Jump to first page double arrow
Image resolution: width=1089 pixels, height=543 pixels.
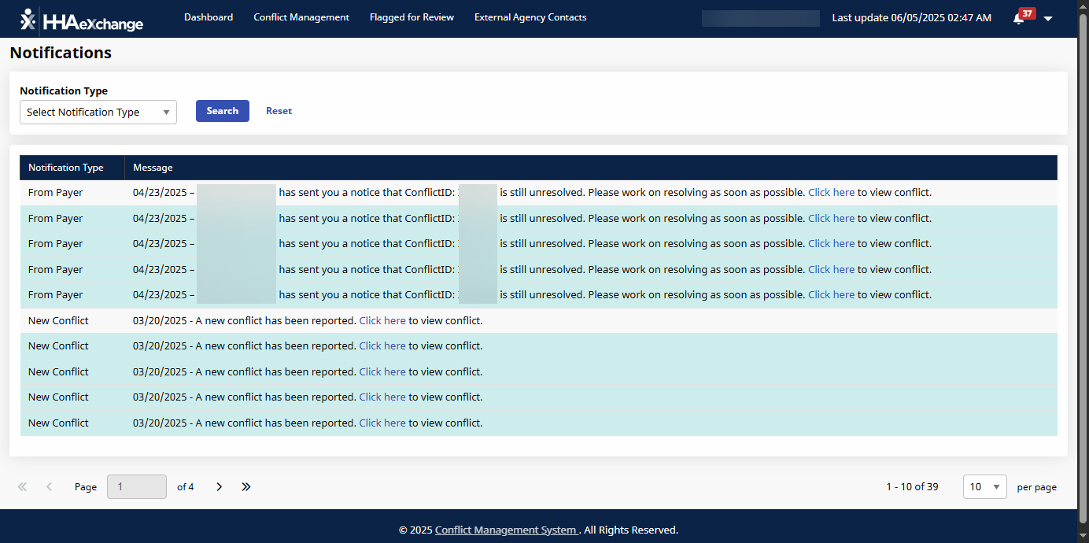22,487
